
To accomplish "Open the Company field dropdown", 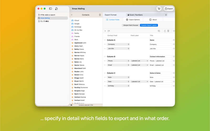I will [x=118, y=44].
